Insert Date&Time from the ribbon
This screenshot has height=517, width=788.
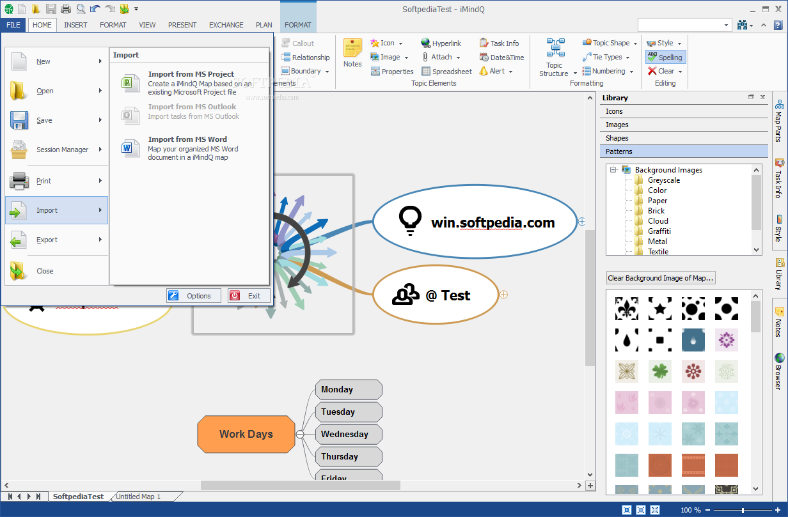[x=501, y=58]
